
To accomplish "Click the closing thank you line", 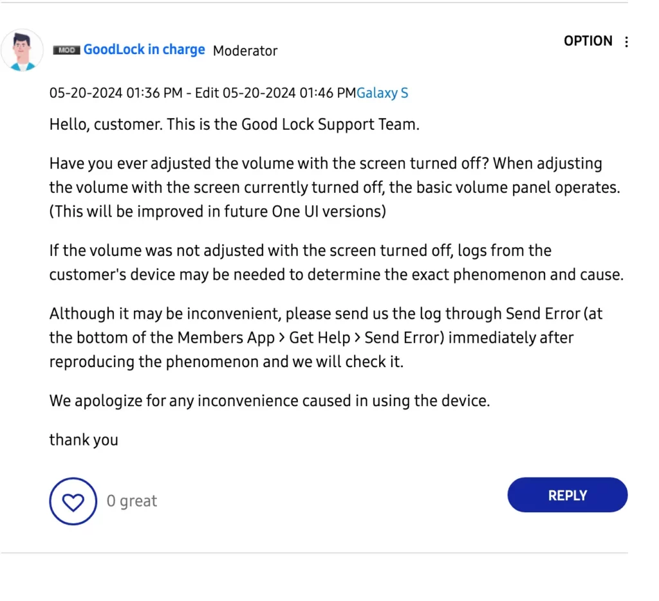I will coord(84,440).
